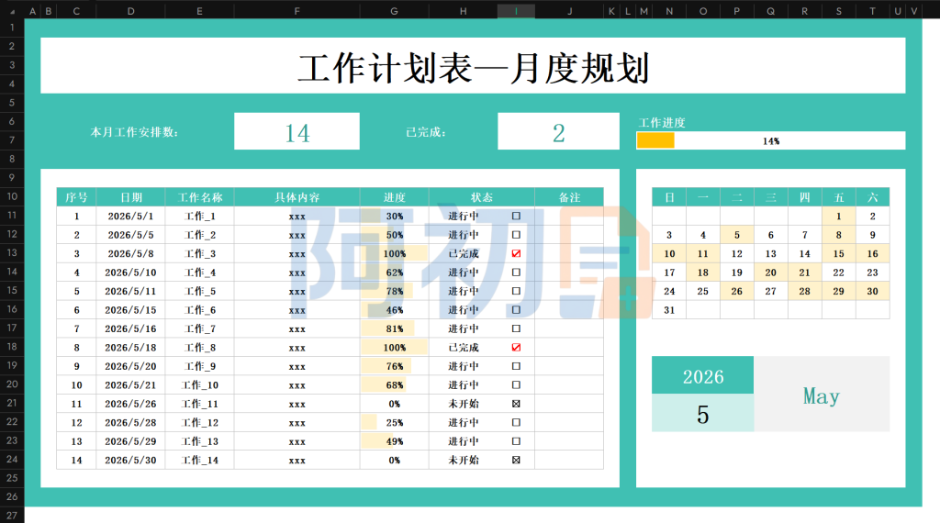Viewport: 940px width, 523px height.
Task: Toggle checkbox for 工作_12 row
Action: click(x=516, y=422)
